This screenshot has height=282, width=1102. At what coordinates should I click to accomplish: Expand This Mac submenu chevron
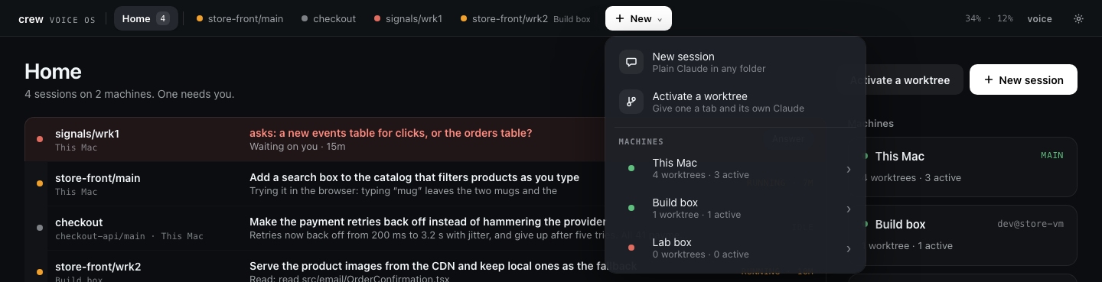pos(849,169)
